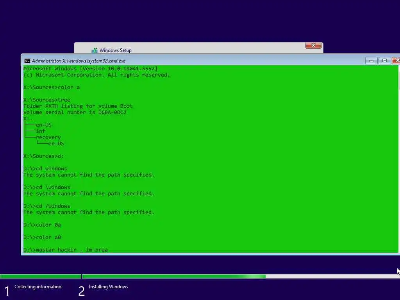Click the Microsoft Windows version line

pos(91,69)
